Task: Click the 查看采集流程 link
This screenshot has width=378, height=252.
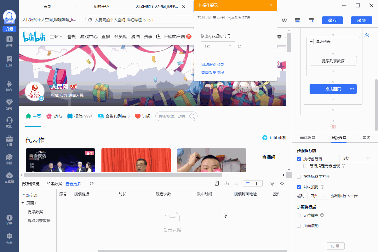Action: 213,73
